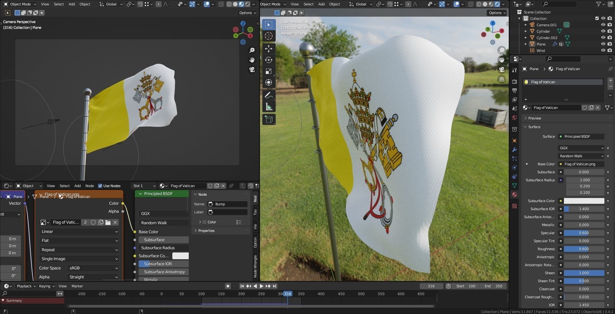Open the Add menu in the 3D viewport header
This screenshot has width=615, height=314.
(71, 4)
